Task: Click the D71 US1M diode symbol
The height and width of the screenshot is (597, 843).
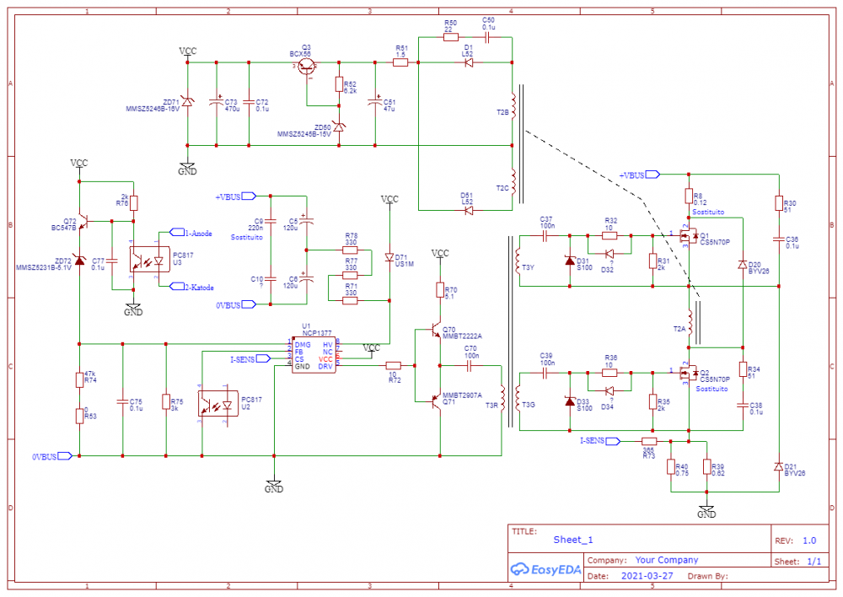Action: [x=389, y=257]
